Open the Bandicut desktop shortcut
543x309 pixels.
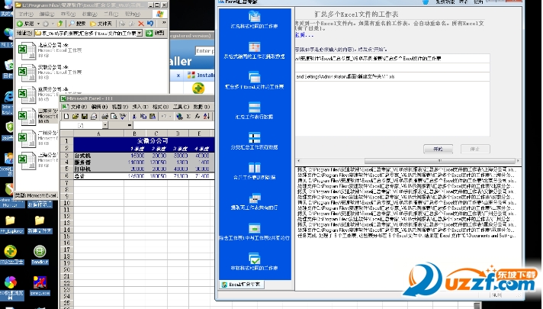[40, 255]
